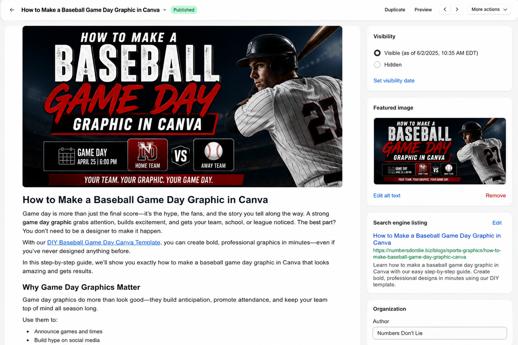Click the Published status badge
The image size is (518, 345).
(184, 10)
